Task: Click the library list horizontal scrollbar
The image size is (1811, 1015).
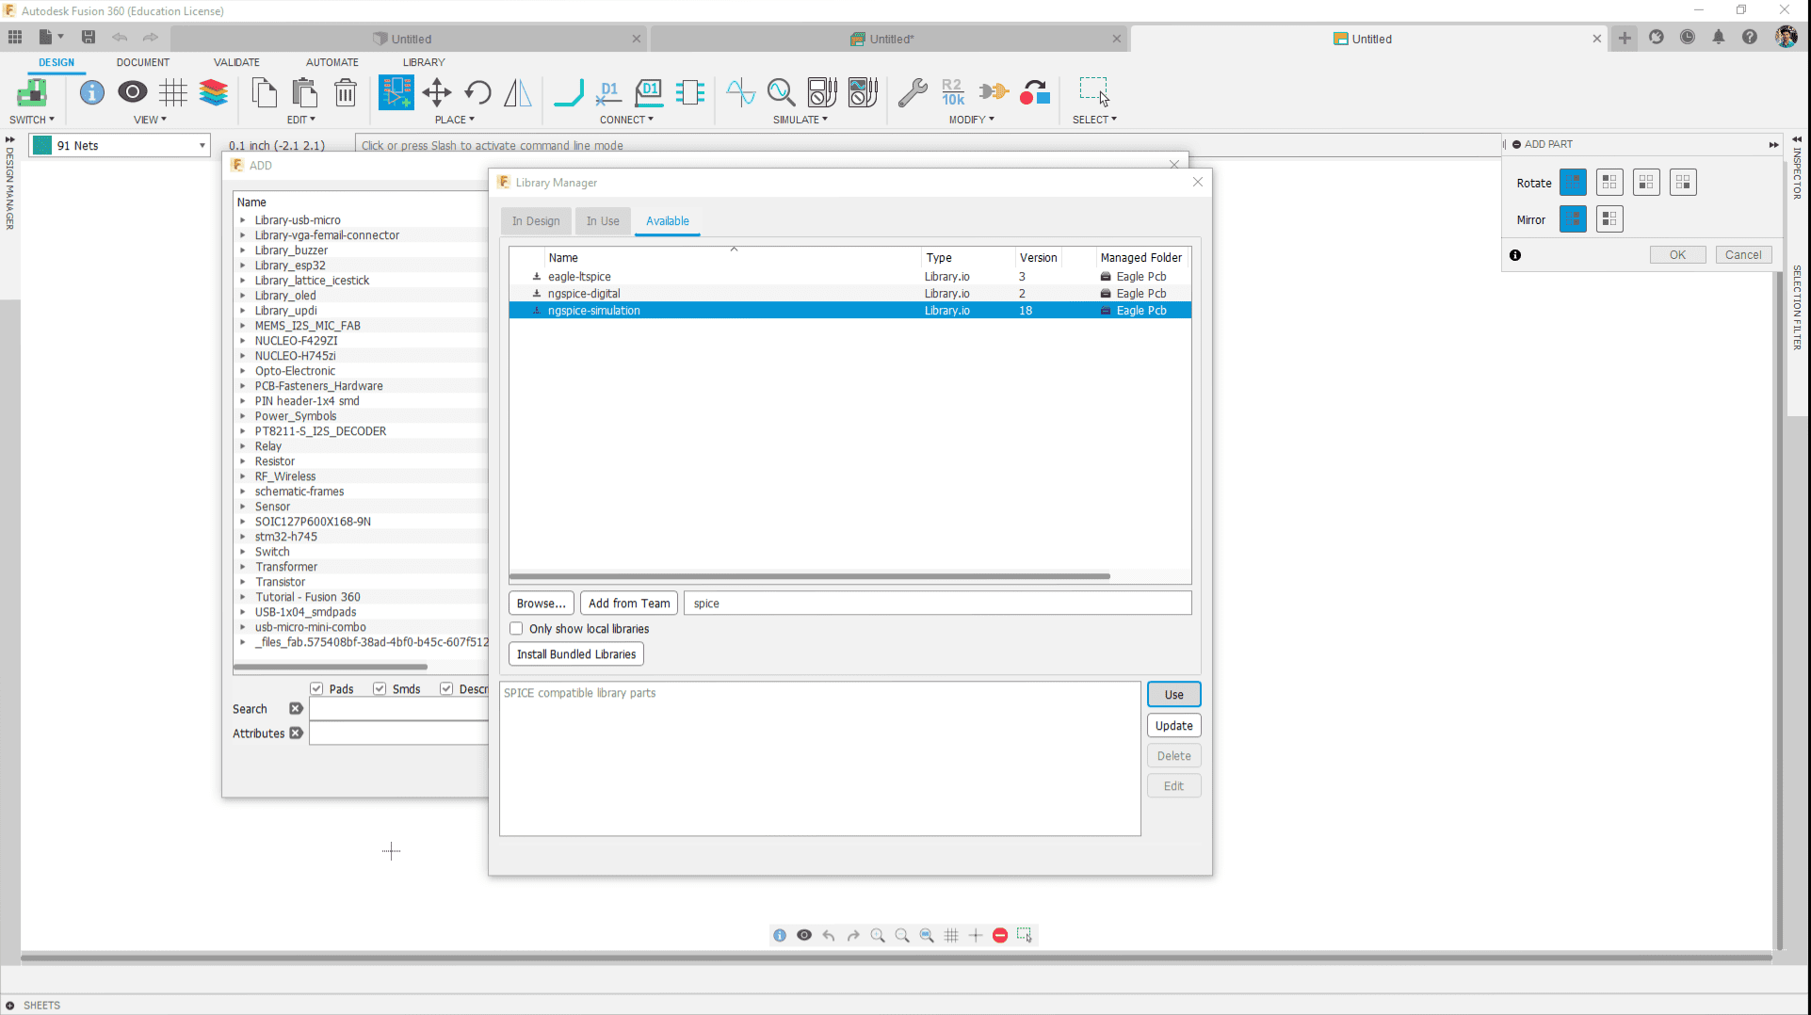Action: click(809, 575)
